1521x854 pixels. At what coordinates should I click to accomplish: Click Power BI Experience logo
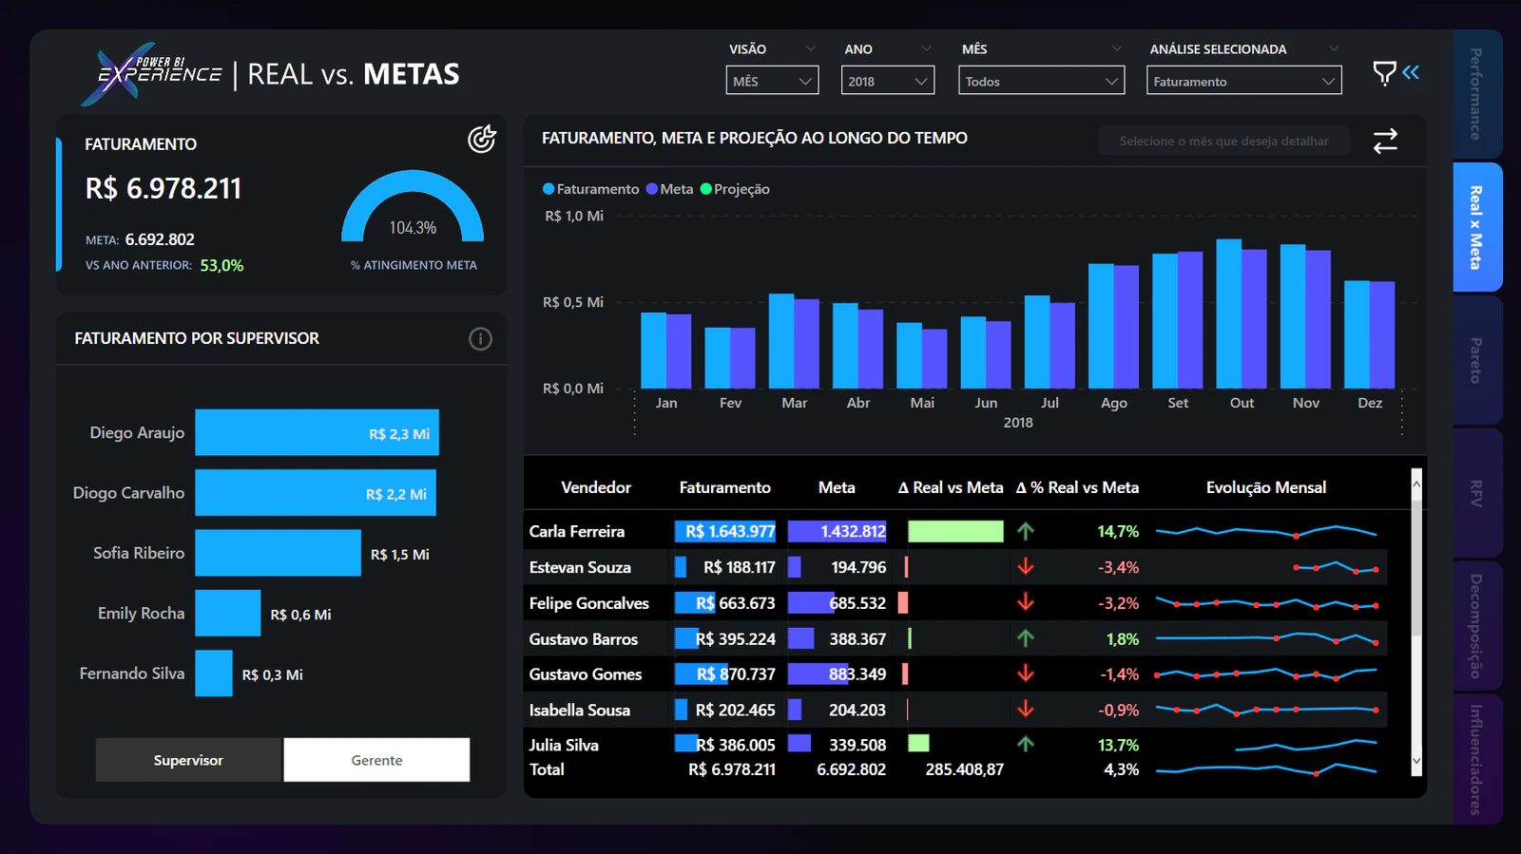[x=152, y=74]
